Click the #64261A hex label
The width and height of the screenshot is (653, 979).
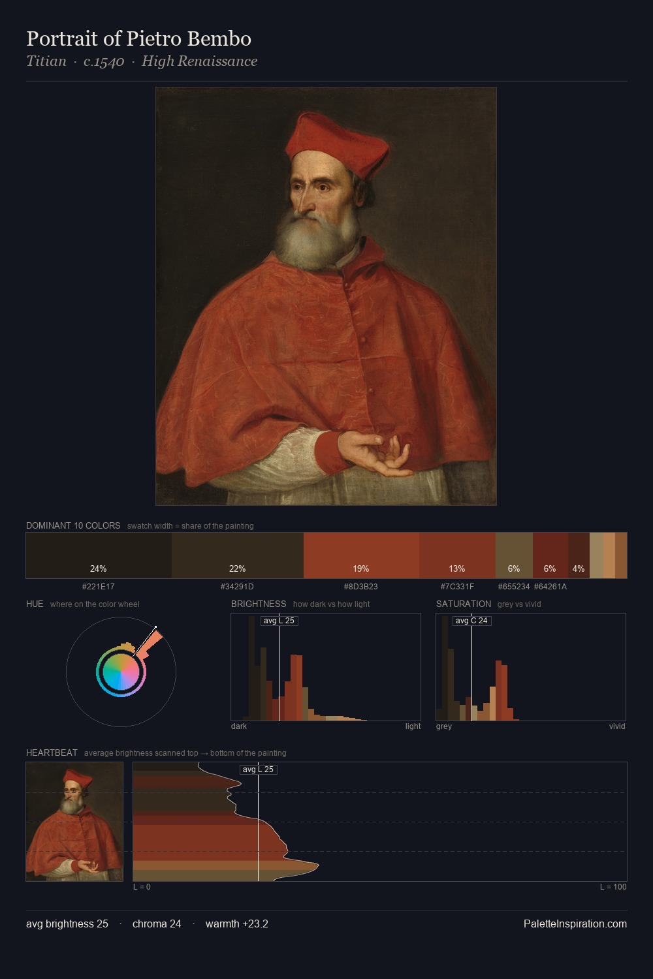tap(550, 587)
